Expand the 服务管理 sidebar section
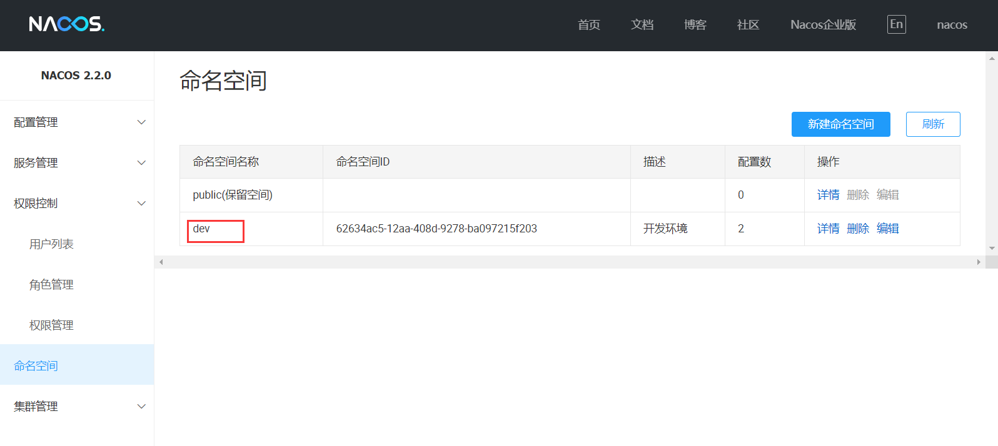Viewport: 998px width, 446px height. (76, 163)
